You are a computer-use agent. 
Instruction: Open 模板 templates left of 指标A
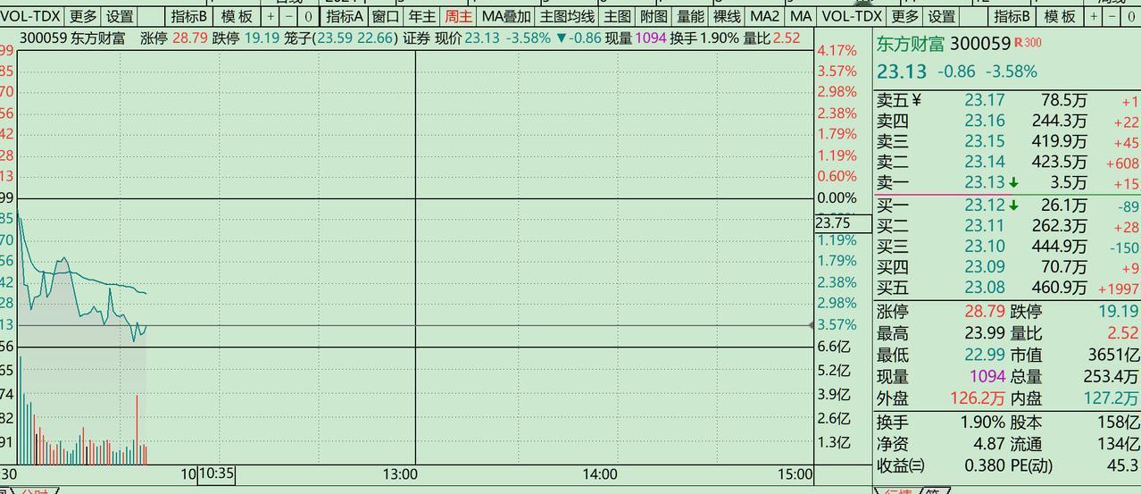(237, 16)
